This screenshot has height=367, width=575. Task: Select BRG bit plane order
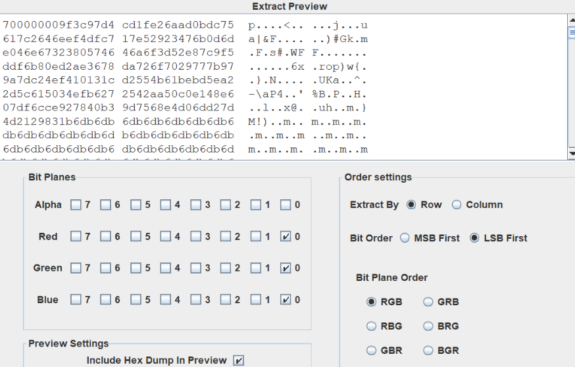[x=428, y=326]
